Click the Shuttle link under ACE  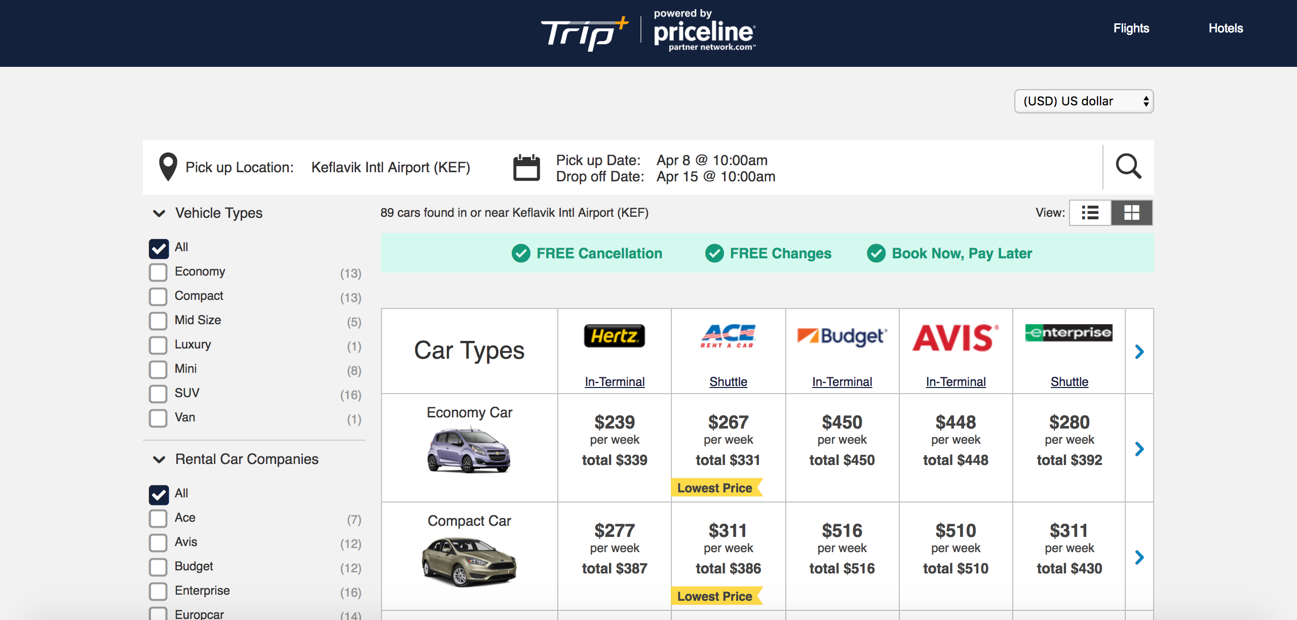click(x=728, y=382)
